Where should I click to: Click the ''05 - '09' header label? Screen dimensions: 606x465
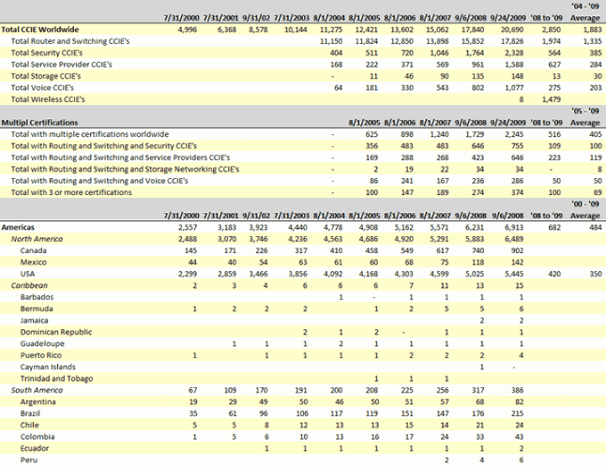[x=585, y=111]
